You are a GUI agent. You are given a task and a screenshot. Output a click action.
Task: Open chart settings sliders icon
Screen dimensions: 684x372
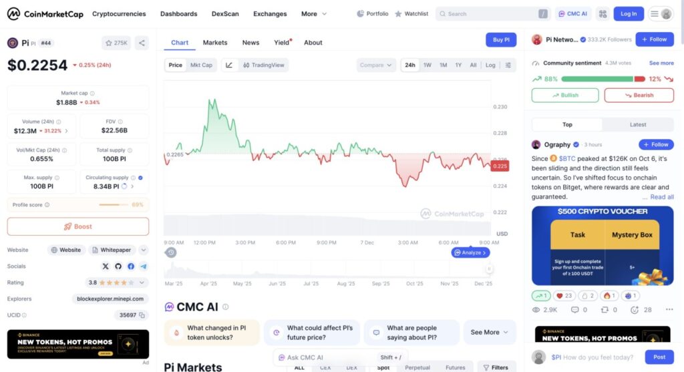coord(508,65)
